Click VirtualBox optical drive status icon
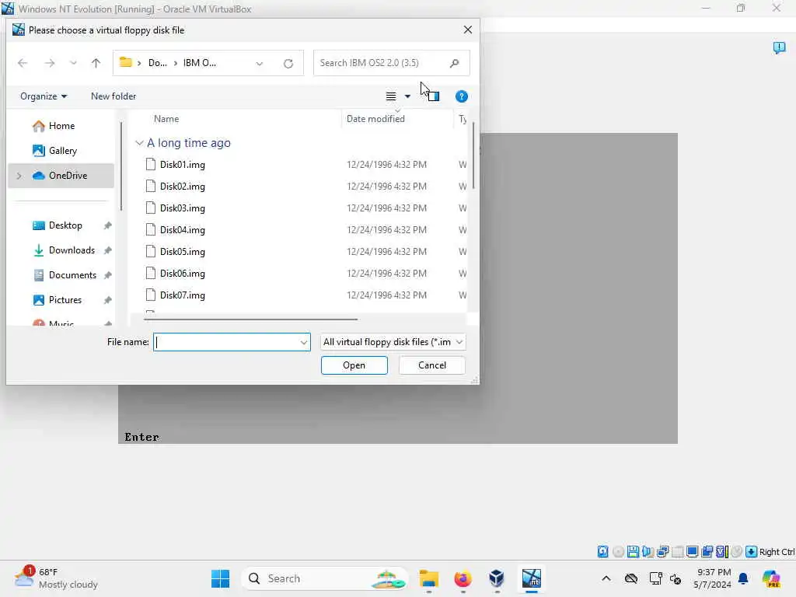Image resolution: width=796 pixels, height=597 pixels. tap(618, 551)
